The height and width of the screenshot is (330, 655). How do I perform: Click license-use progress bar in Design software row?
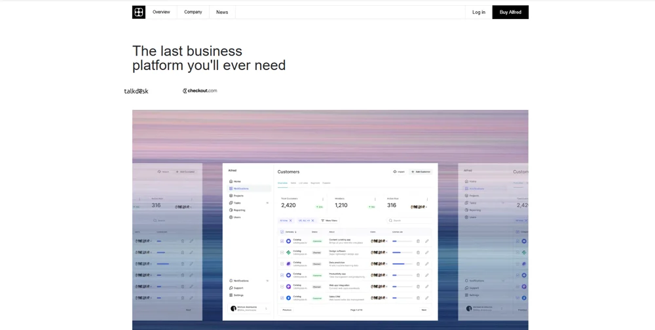click(403, 252)
